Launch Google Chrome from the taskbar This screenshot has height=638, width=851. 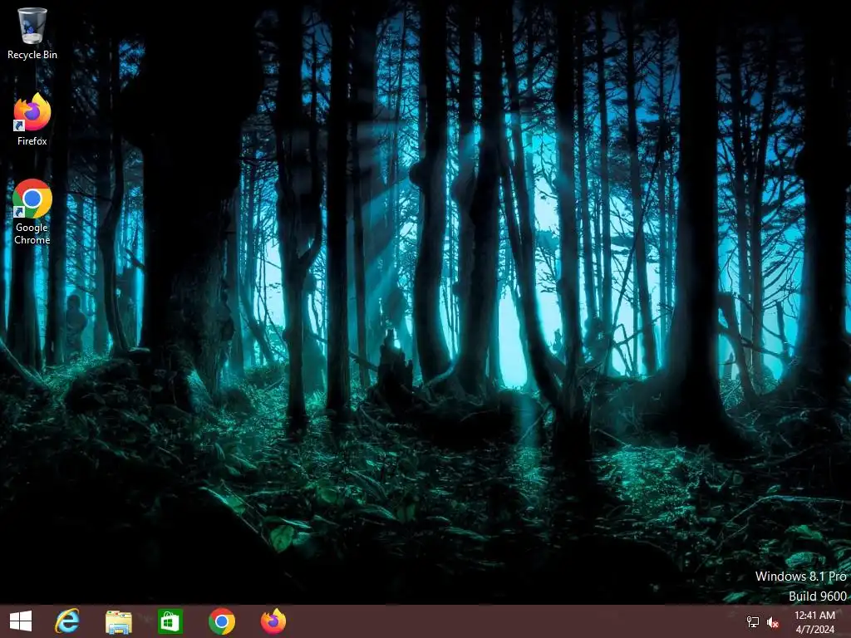[221, 621]
